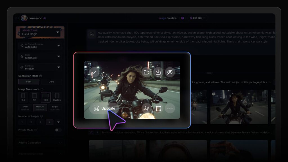The image size is (288, 162).
Task: Open the Contrast Medium dropdown
Action: 40,67
